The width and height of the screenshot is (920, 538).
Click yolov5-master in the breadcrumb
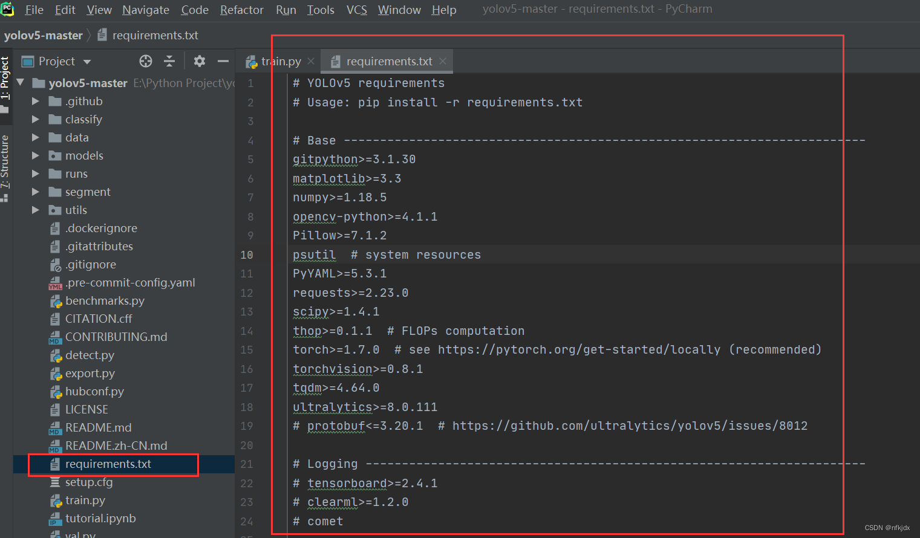tap(43, 35)
